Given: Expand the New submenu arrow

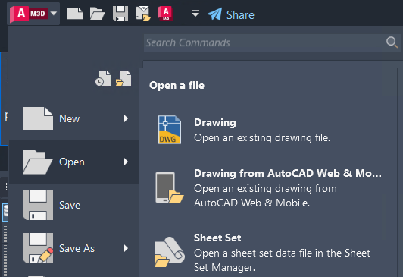Looking at the screenshot, I should 126,118.
